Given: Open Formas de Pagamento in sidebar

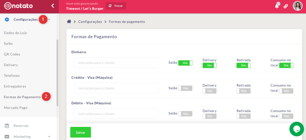Looking at the screenshot, I should tap(22, 97).
